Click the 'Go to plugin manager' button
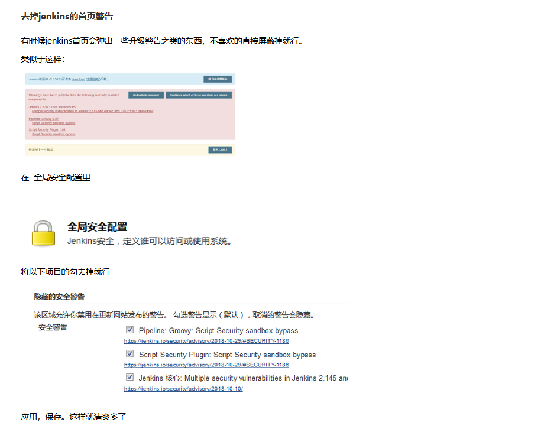544x426 pixels. click(x=145, y=95)
